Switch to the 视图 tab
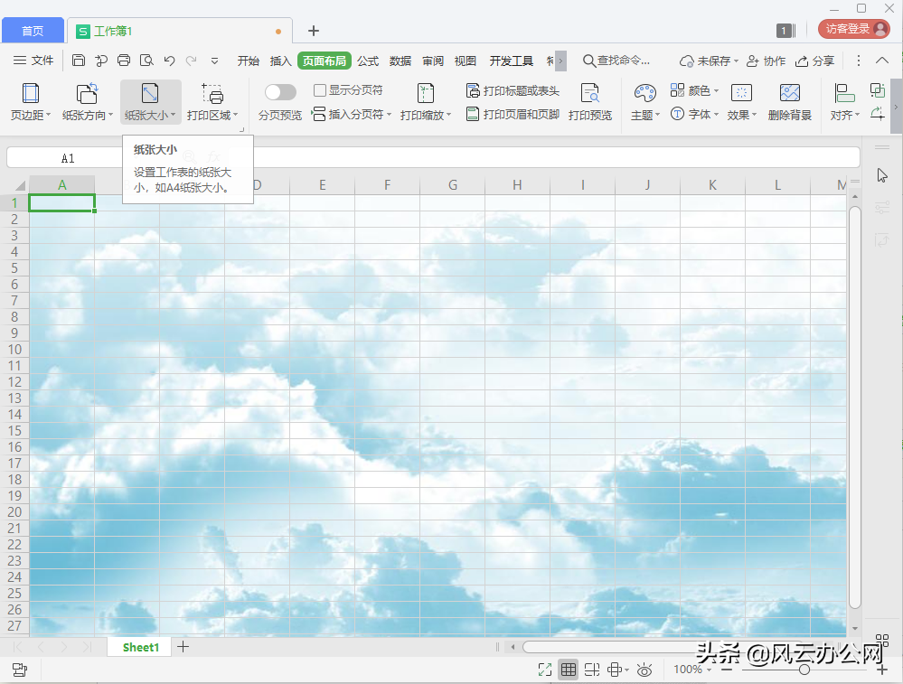Screen dimensions: 903x684 465,61
